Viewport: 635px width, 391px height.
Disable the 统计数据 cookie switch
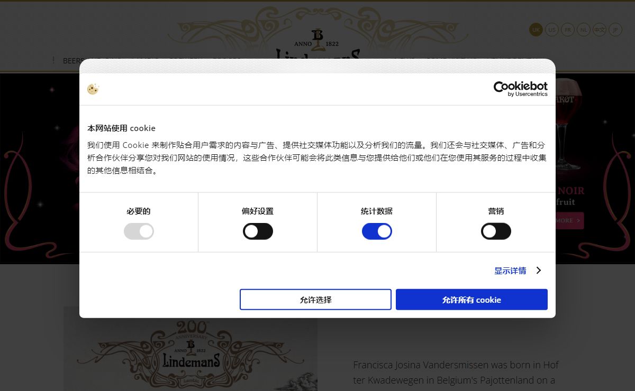click(377, 231)
